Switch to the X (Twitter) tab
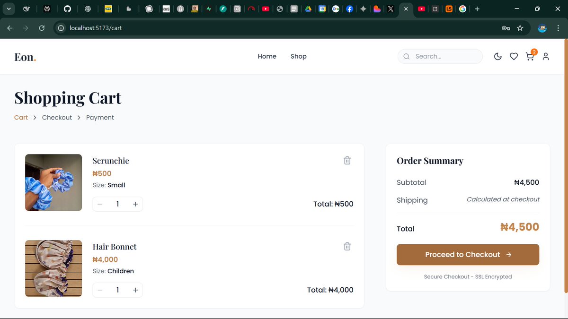Viewport: 568px width, 319px height. [390, 9]
